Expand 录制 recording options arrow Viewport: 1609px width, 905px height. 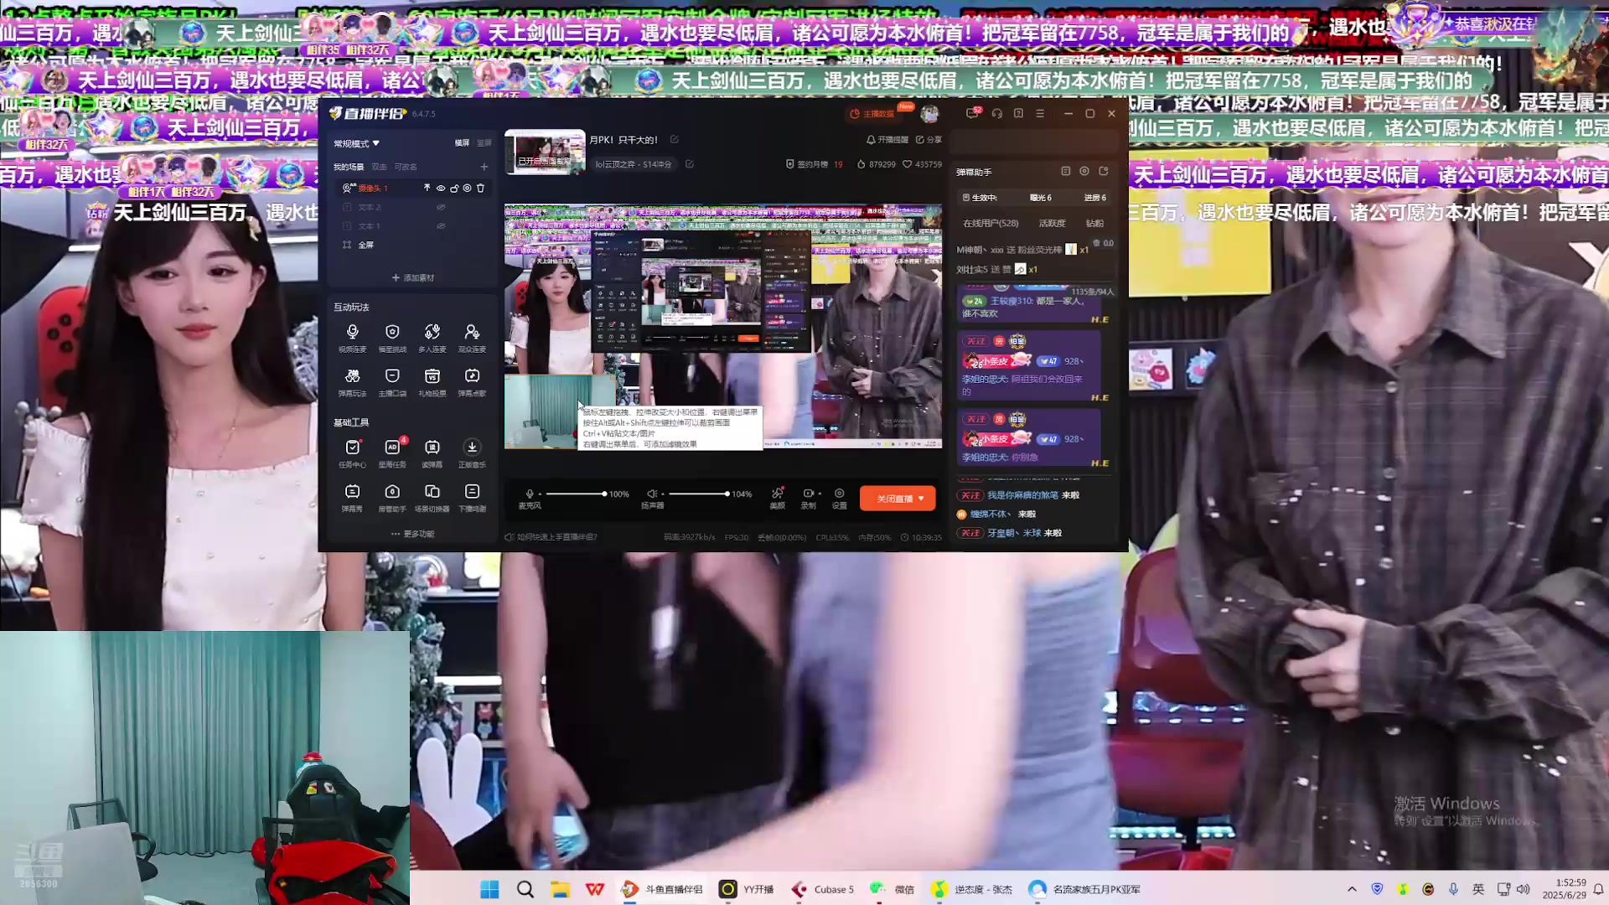(x=820, y=494)
